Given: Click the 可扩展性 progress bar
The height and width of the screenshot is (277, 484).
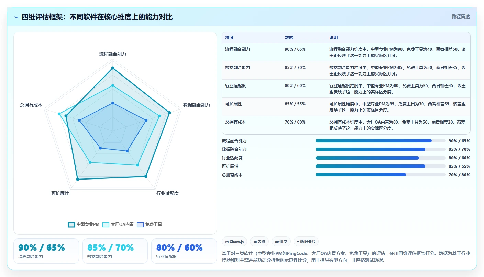Looking at the screenshot, I should tap(381, 166).
